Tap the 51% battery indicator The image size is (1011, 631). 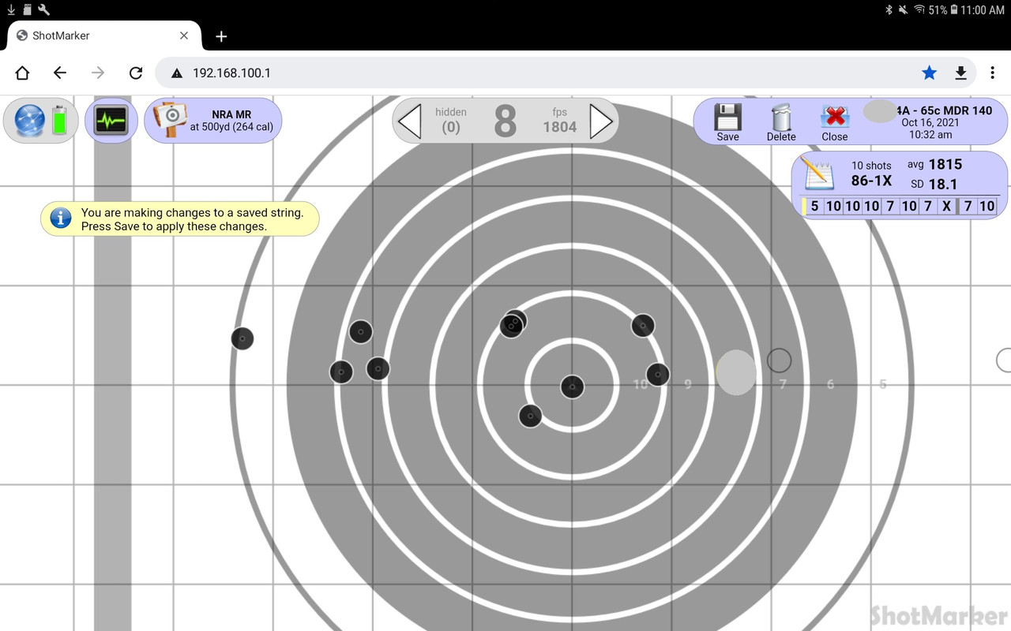point(943,9)
